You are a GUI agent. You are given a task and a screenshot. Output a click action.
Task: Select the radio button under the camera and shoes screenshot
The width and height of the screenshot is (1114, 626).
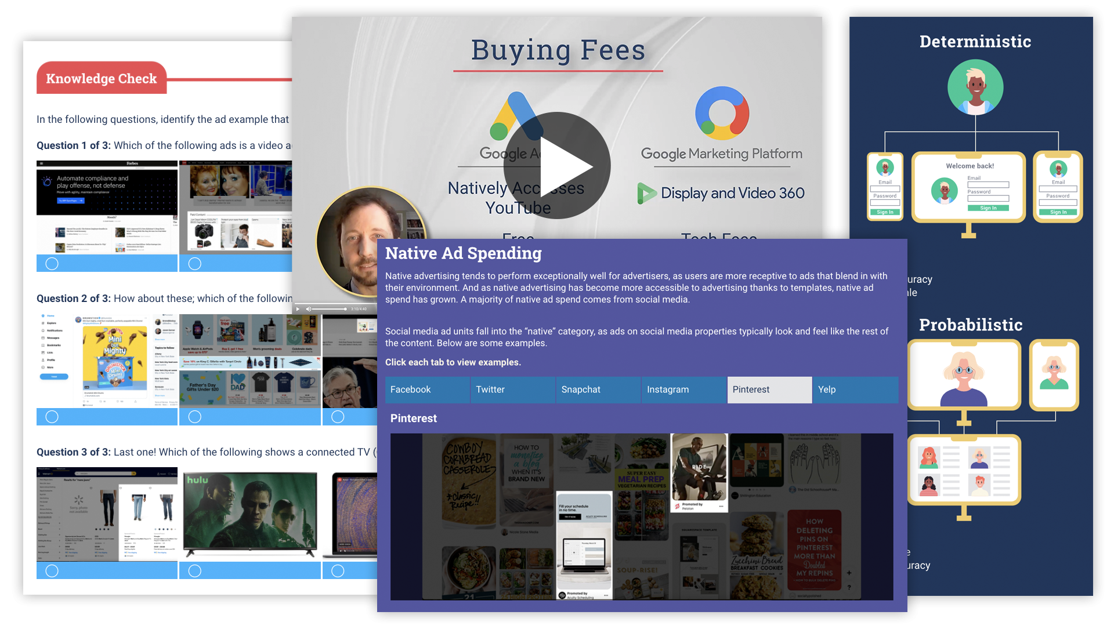click(195, 264)
